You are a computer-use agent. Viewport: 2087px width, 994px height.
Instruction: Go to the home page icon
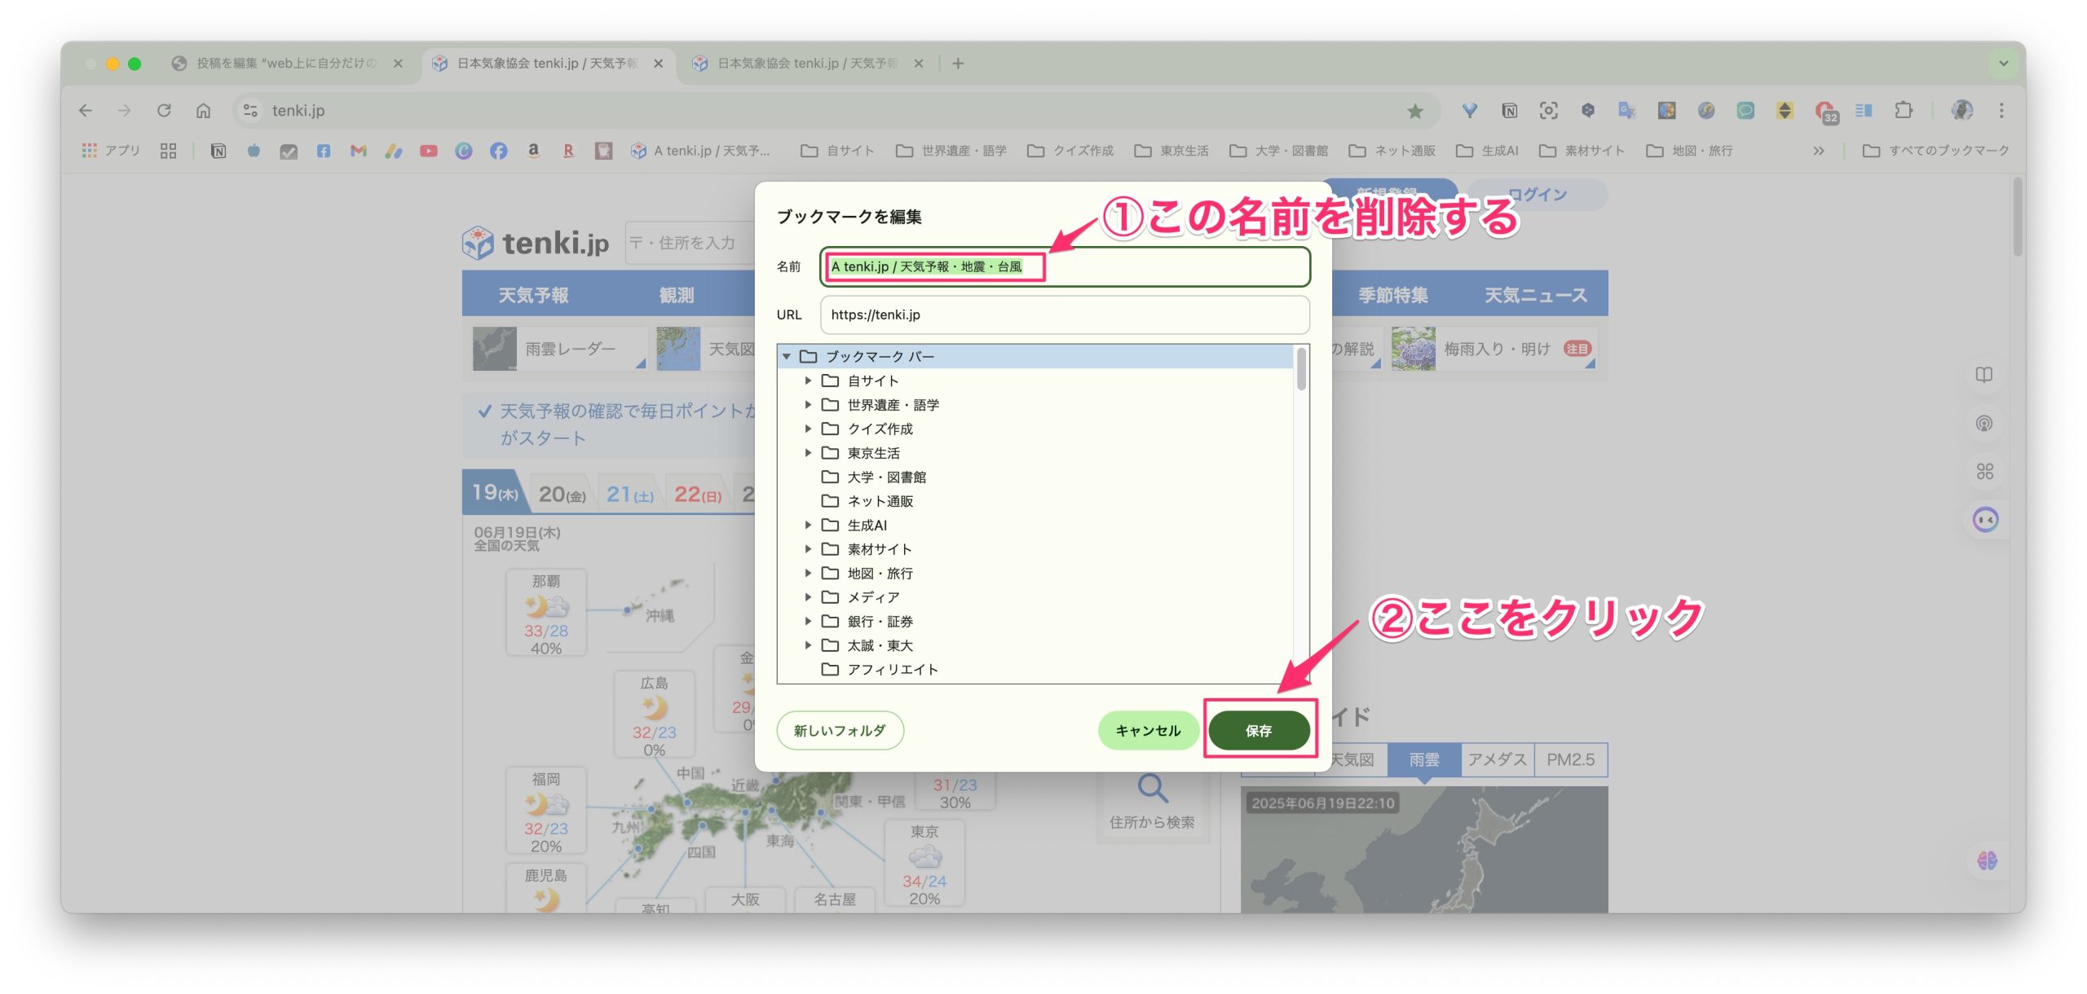click(203, 110)
